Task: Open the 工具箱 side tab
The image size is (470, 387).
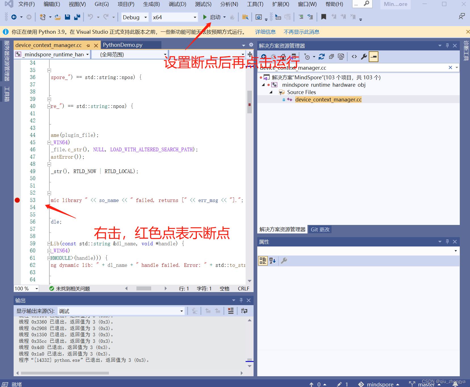Action: (x=7, y=94)
